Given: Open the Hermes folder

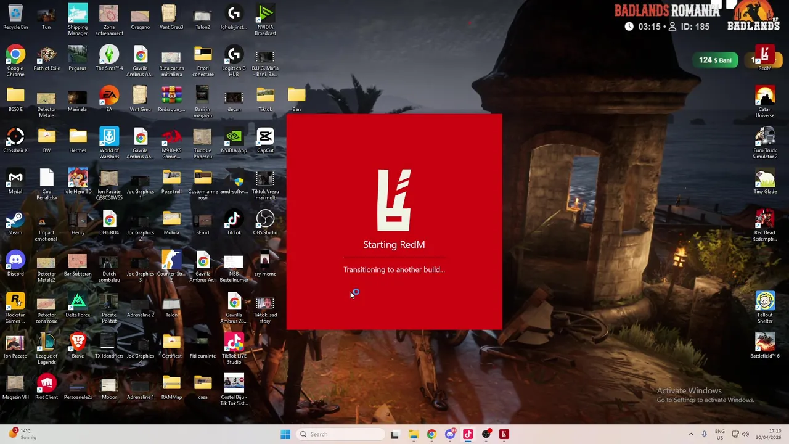Looking at the screenshot, I should [78, 140].
